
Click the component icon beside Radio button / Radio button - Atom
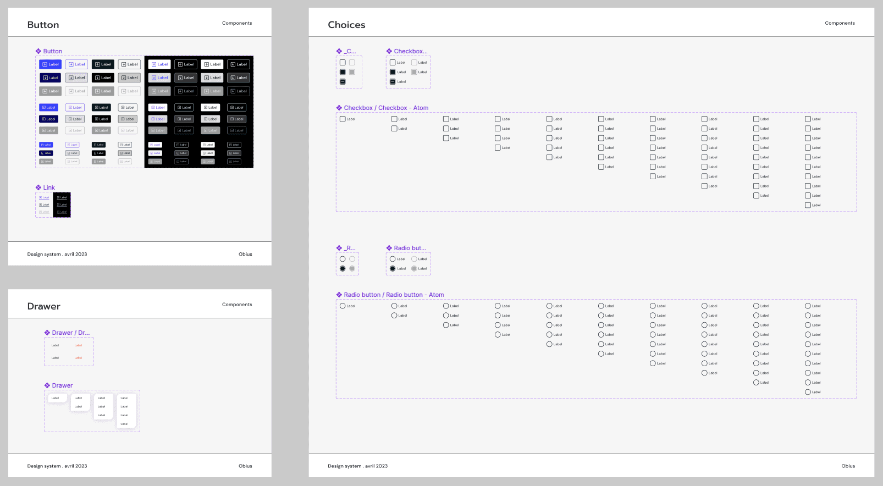[339, 295]
